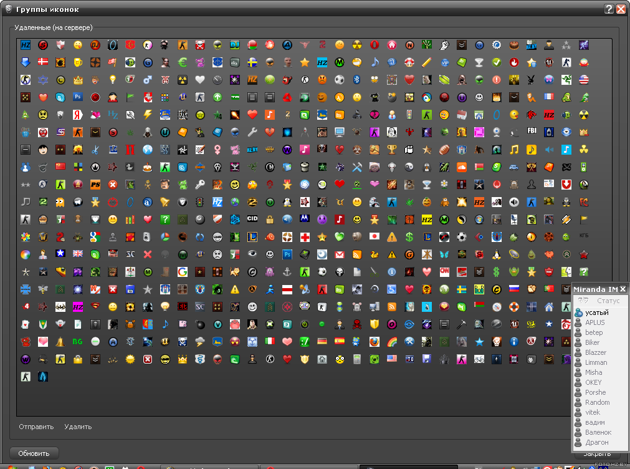Select the red CNN icon
630x469 pixels.
click(444, 272)
